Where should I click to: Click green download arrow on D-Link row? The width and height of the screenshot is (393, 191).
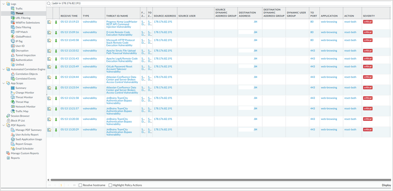[x=56, y=33]
